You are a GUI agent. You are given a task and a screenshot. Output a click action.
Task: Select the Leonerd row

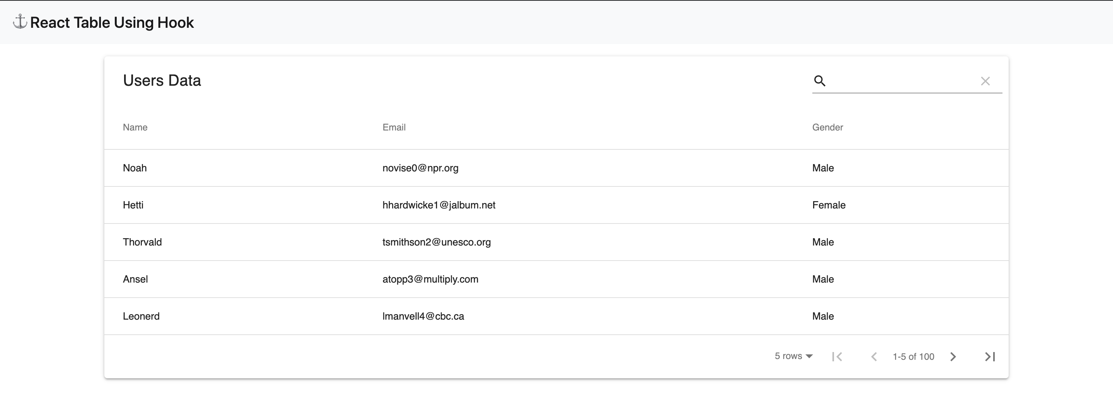pos(141,317)
